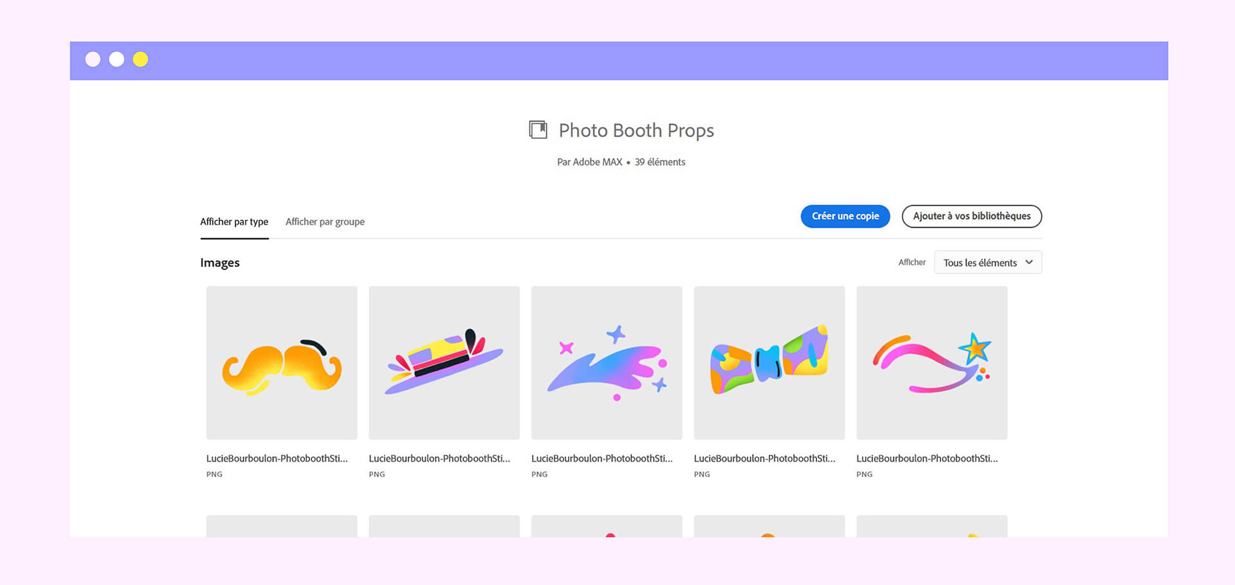Screen dimensions: 1235x585
Task: Click the hat sticker file name
Action: [x=439, y=458]
